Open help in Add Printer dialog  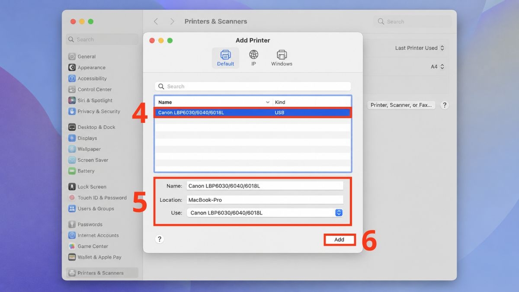(x=159, y=239)
